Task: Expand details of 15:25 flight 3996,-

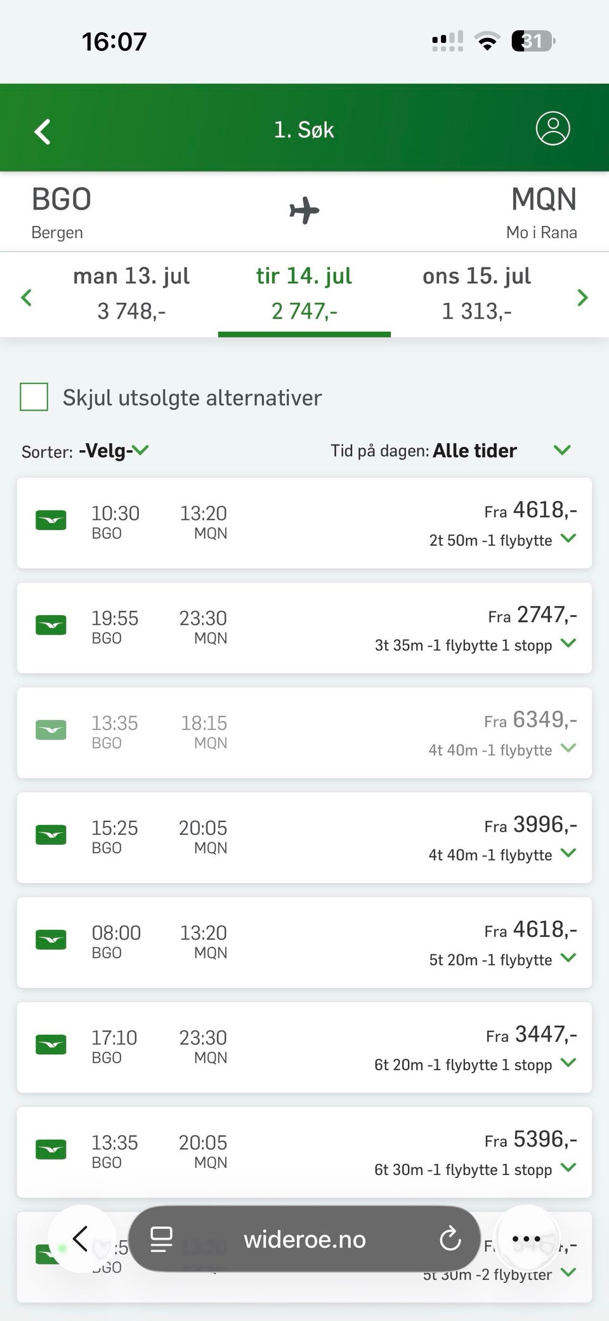Action: click(569, 853)
